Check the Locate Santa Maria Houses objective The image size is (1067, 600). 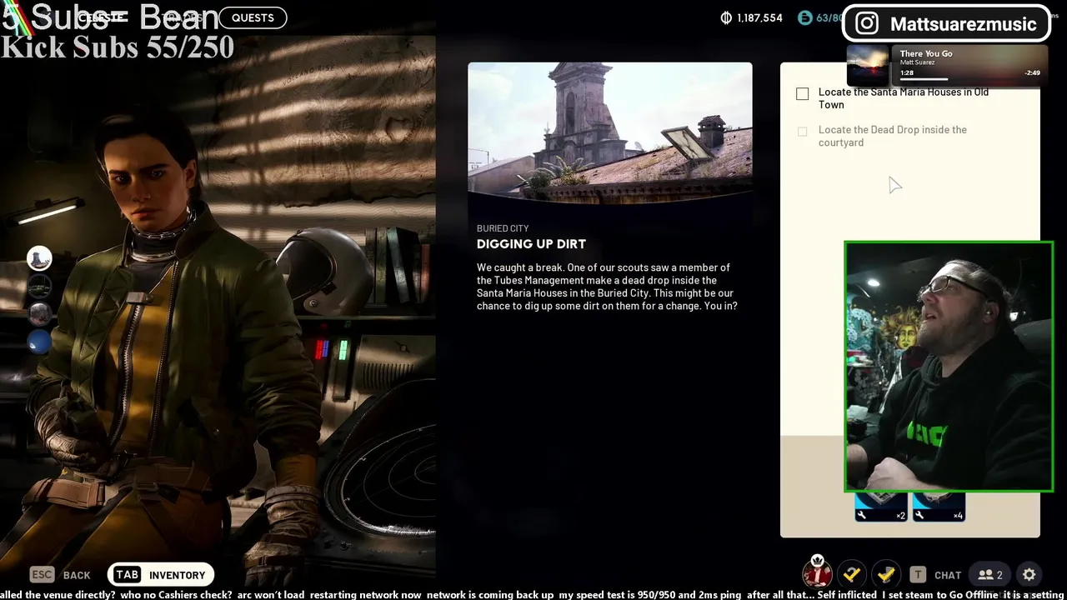coord(802,94)
